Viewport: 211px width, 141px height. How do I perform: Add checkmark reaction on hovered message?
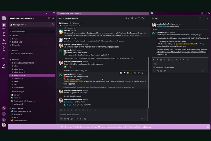pyautogui.click(x=121, y=73)
